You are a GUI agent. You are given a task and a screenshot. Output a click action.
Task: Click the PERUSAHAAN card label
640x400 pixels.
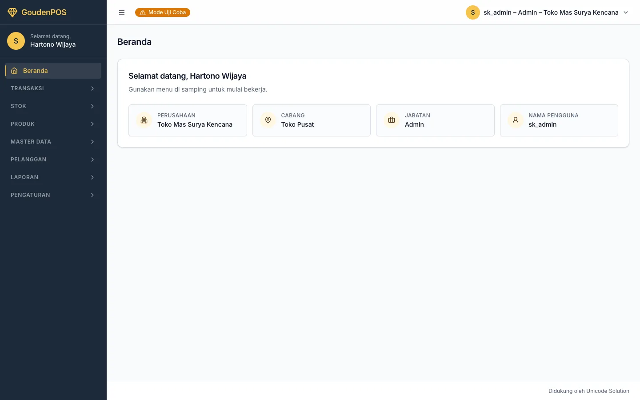click(x=176, y=116)
